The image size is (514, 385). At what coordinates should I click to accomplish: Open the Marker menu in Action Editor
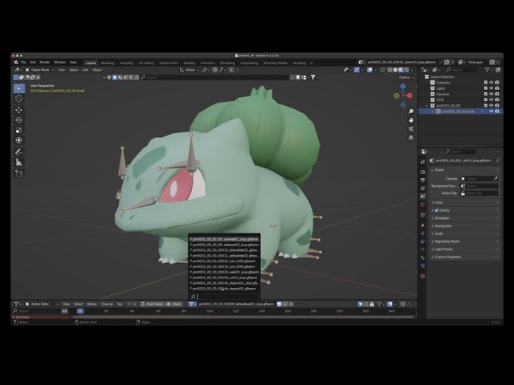(92, 304)
